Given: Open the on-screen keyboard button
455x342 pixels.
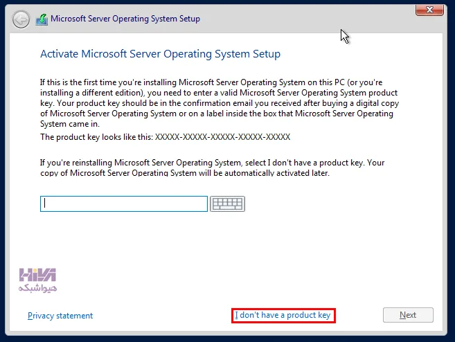Looking at the screenshot, I should [227, 204].
